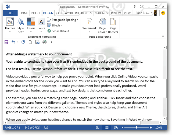172x135 pixels.
Task: Switch to the INSERT tab
Action: click(x=35, y=13)
